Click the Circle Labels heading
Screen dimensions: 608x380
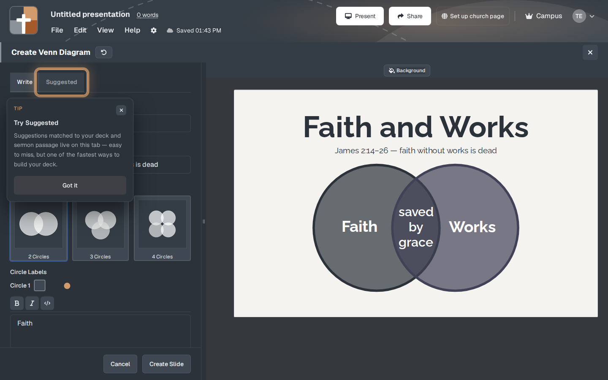pyautogui.click(x=28, y=272)
